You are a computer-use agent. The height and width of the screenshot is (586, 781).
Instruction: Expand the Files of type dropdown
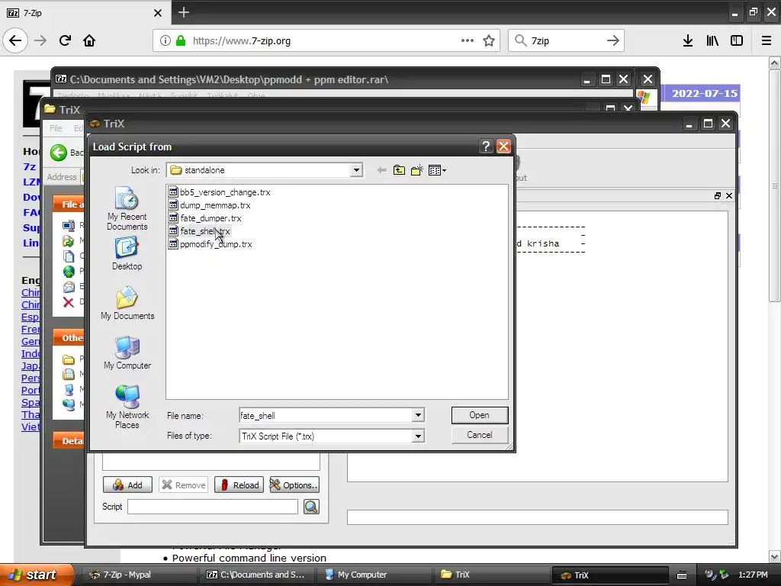pos(418,436)
